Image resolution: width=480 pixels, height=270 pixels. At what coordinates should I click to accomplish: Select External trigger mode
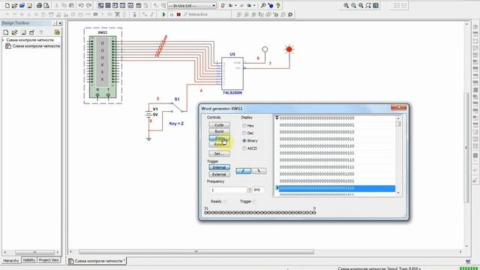pyautogui.click(x=219, y=175)
